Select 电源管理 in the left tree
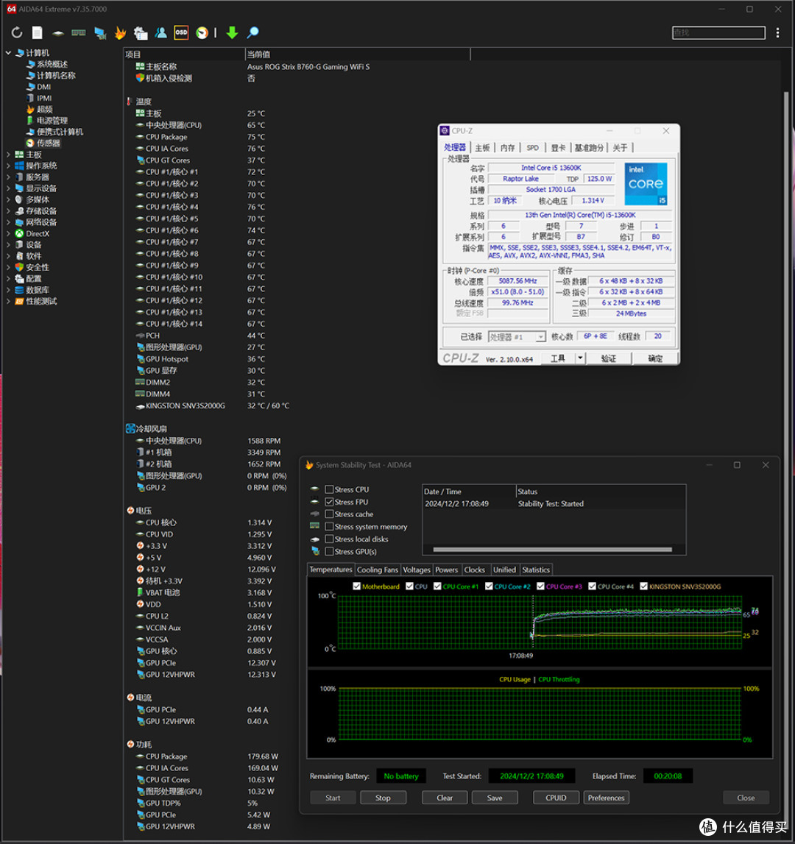 [52, 121]
